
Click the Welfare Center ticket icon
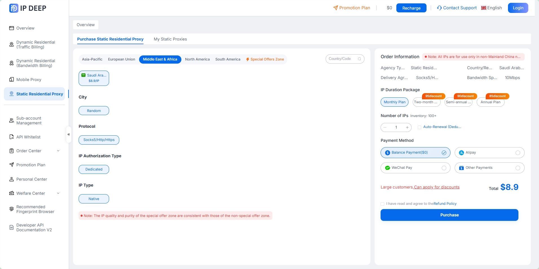(12, 193)
